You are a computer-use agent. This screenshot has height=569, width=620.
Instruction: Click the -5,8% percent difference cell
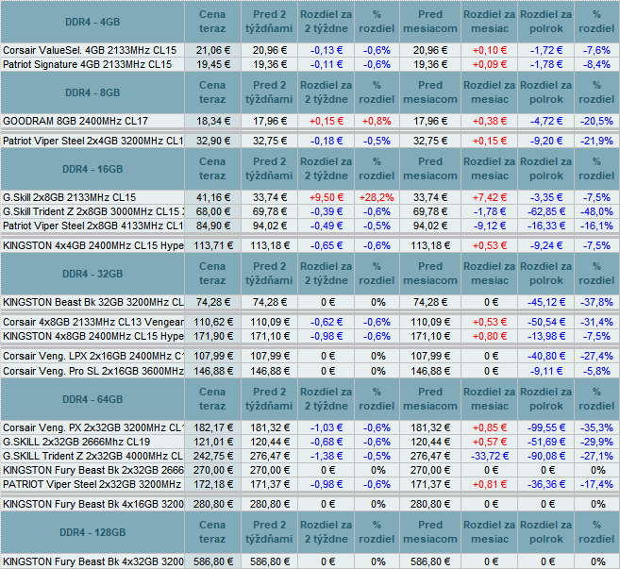click(x=596, y=371)
